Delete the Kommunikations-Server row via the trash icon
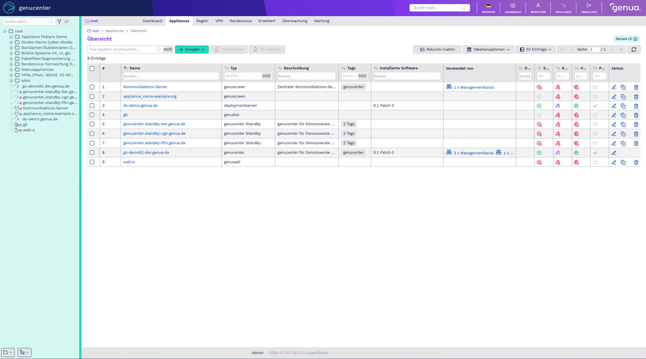 pyautogui.click(x=636, y=87)
